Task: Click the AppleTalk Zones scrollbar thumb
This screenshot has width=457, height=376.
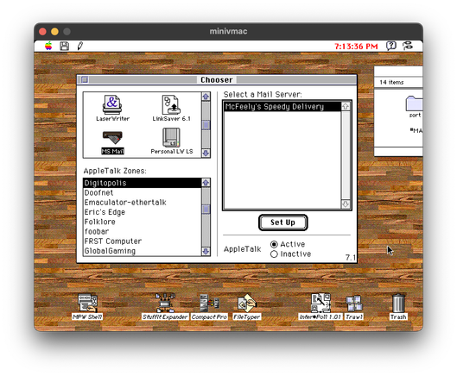Action: (206, 210)
